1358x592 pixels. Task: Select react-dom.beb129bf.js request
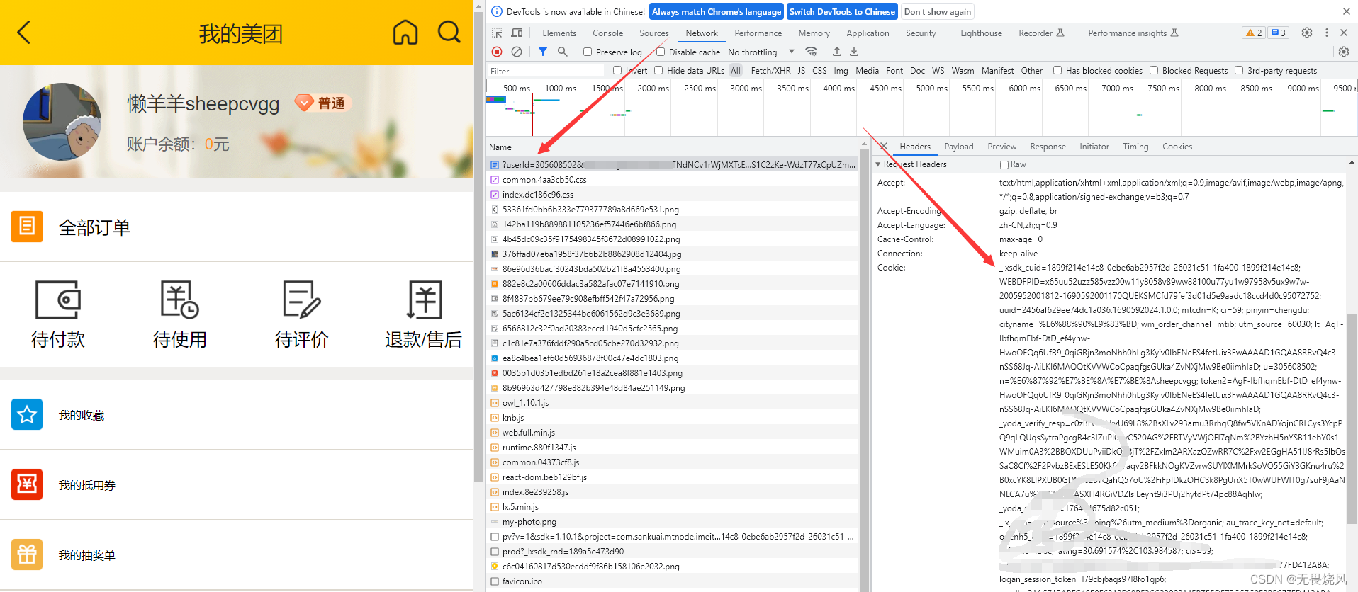pyautogui.click(x=673, y=477)
